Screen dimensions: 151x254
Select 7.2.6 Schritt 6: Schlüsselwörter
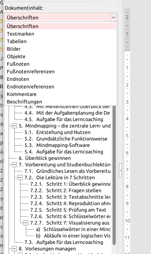(x=70, y=216)
